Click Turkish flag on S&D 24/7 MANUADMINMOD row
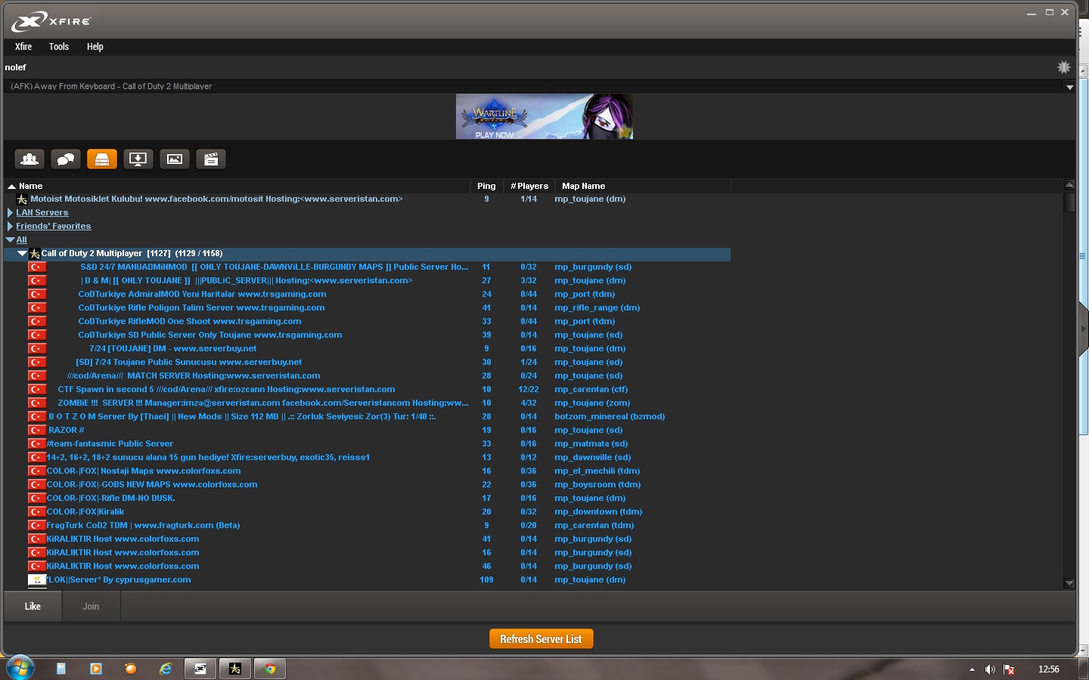This screenshot has height=680, width=1089. point(37,267)
